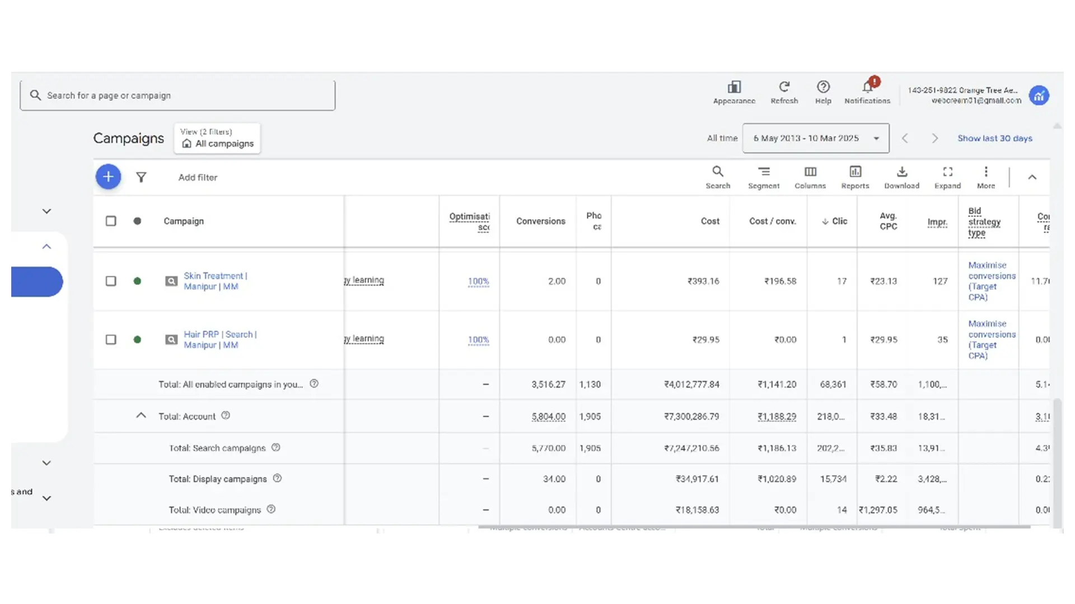Click Hair PRP bid strategy learning status

(x=364, y=339)
